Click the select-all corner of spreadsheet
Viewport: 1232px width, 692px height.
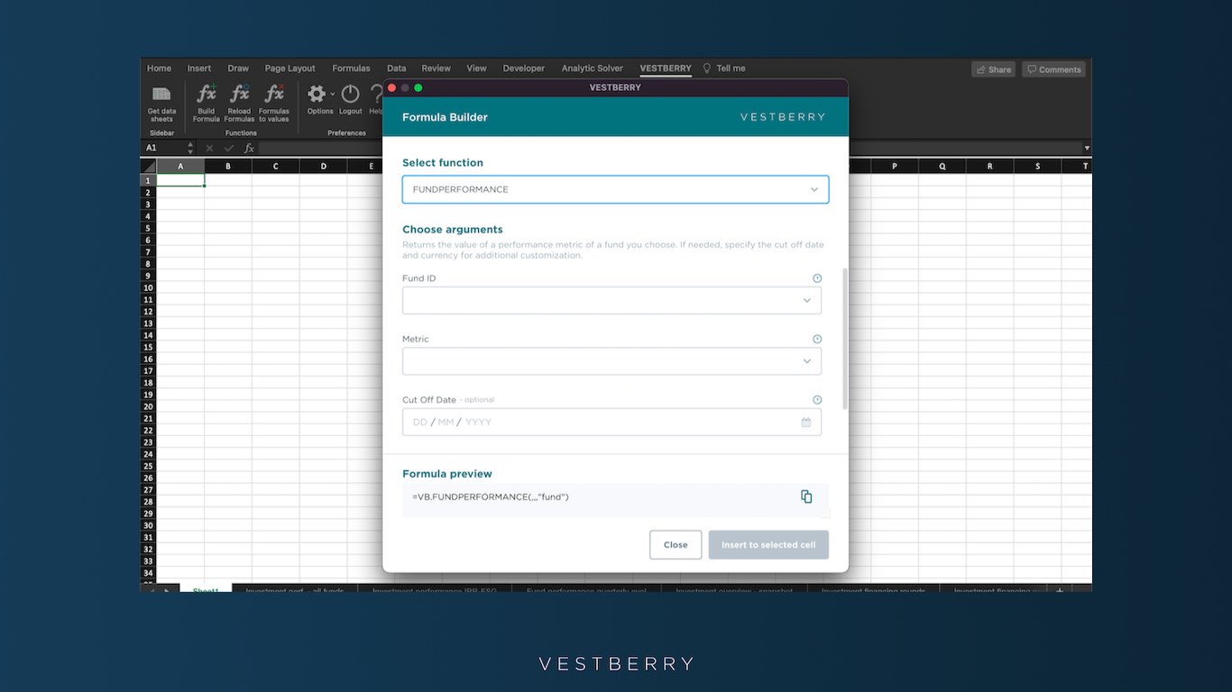[148, 166]
